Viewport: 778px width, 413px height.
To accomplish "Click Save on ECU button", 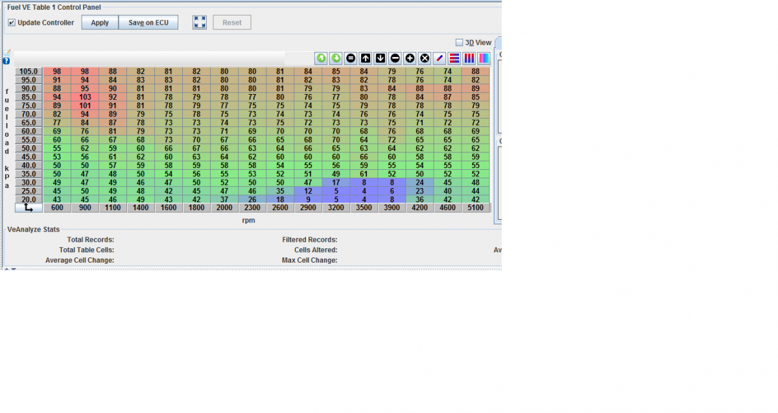I will (148, 23).
